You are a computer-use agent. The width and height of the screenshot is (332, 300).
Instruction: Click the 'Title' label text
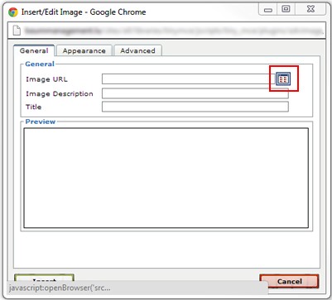point(34,107)
